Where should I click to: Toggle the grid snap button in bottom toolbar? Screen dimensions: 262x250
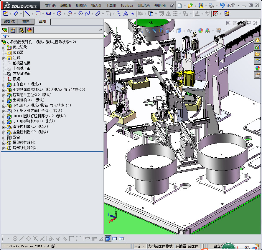[94, 239]
